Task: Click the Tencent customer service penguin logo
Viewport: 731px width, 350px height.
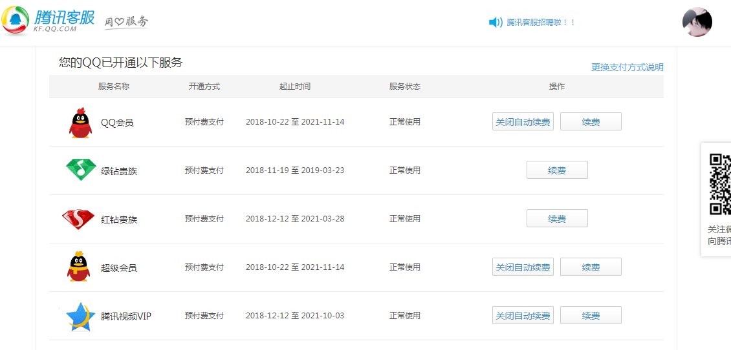Action: tap(16, 20)
